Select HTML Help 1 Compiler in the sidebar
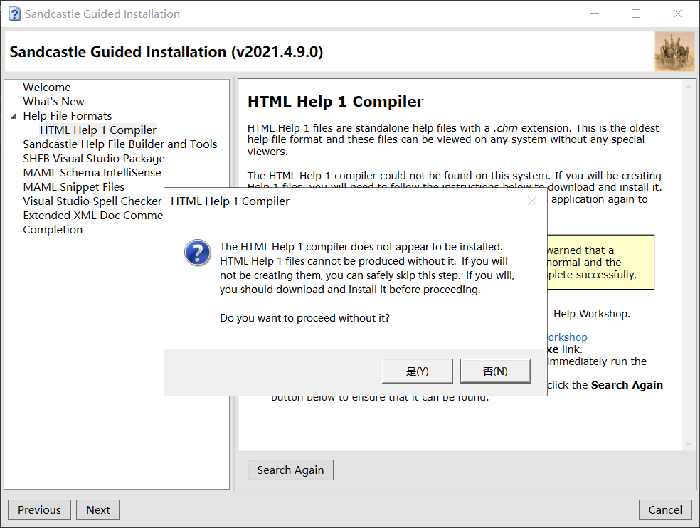 [x=98, y=130]
